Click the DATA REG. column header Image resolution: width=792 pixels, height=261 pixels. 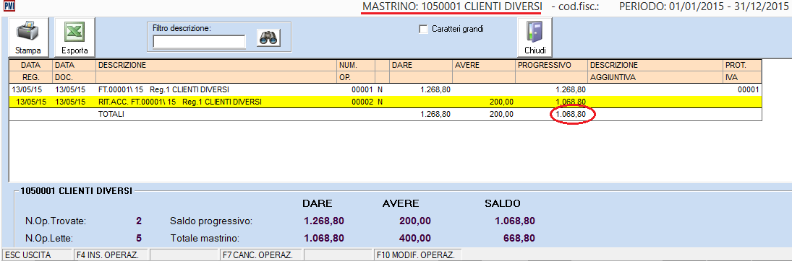pos(30,71)
